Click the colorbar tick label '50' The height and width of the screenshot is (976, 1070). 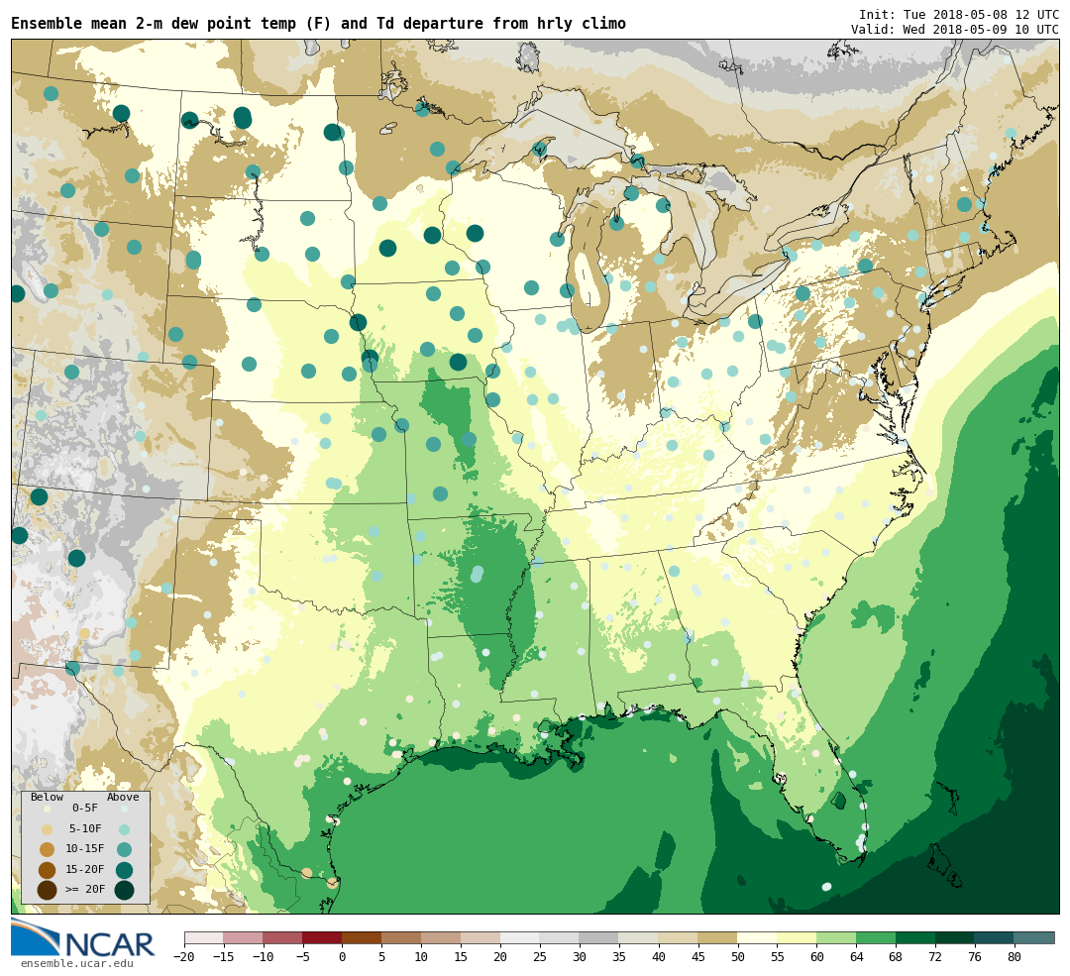[738, 957]
